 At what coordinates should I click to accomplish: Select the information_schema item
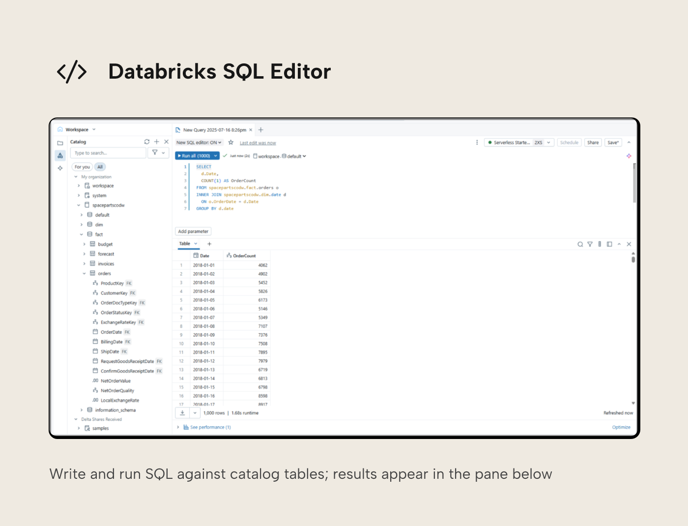pos(115,410)
